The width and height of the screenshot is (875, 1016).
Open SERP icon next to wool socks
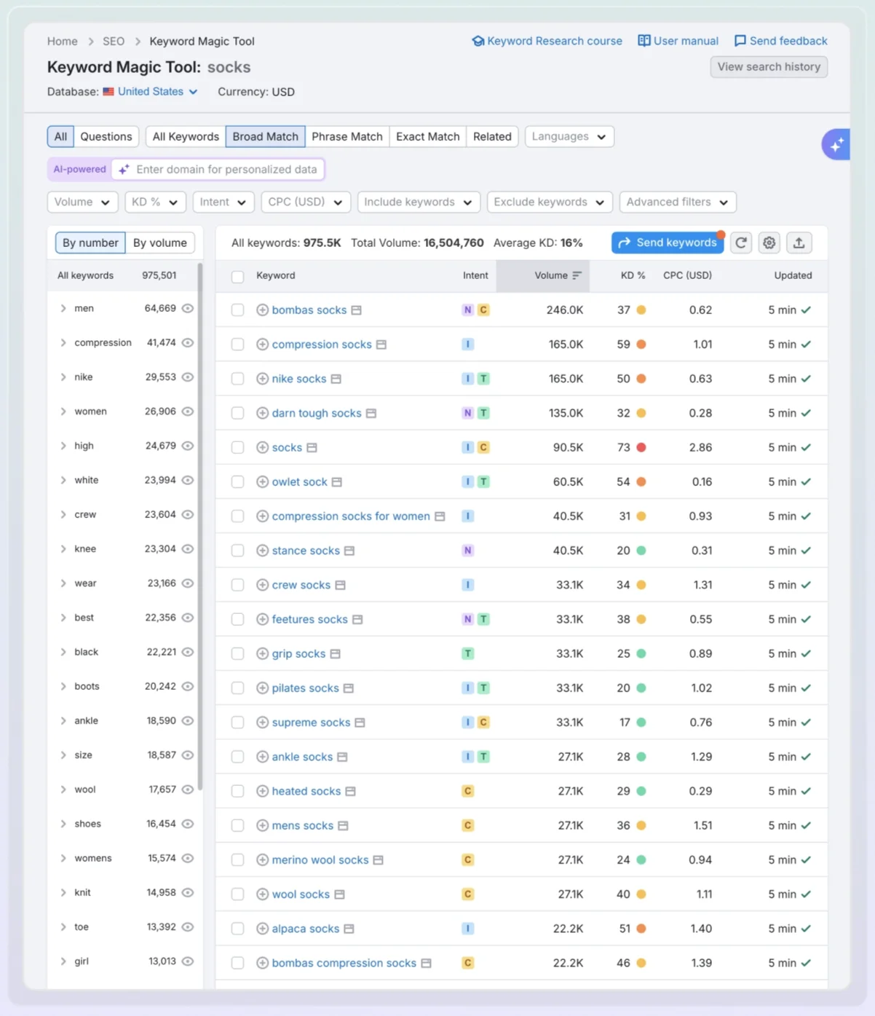pyautogui.click(x=339, y=894)
